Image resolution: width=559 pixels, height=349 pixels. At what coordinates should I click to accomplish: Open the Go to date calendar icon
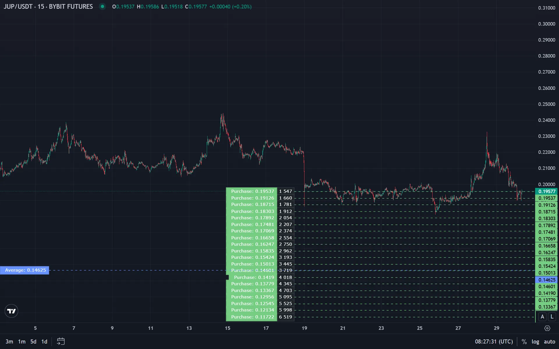pos(61,341)
